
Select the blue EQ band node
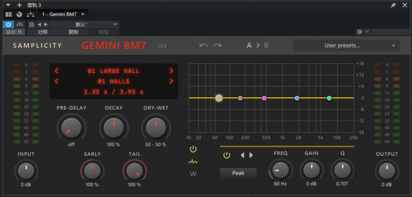(297, 98)
